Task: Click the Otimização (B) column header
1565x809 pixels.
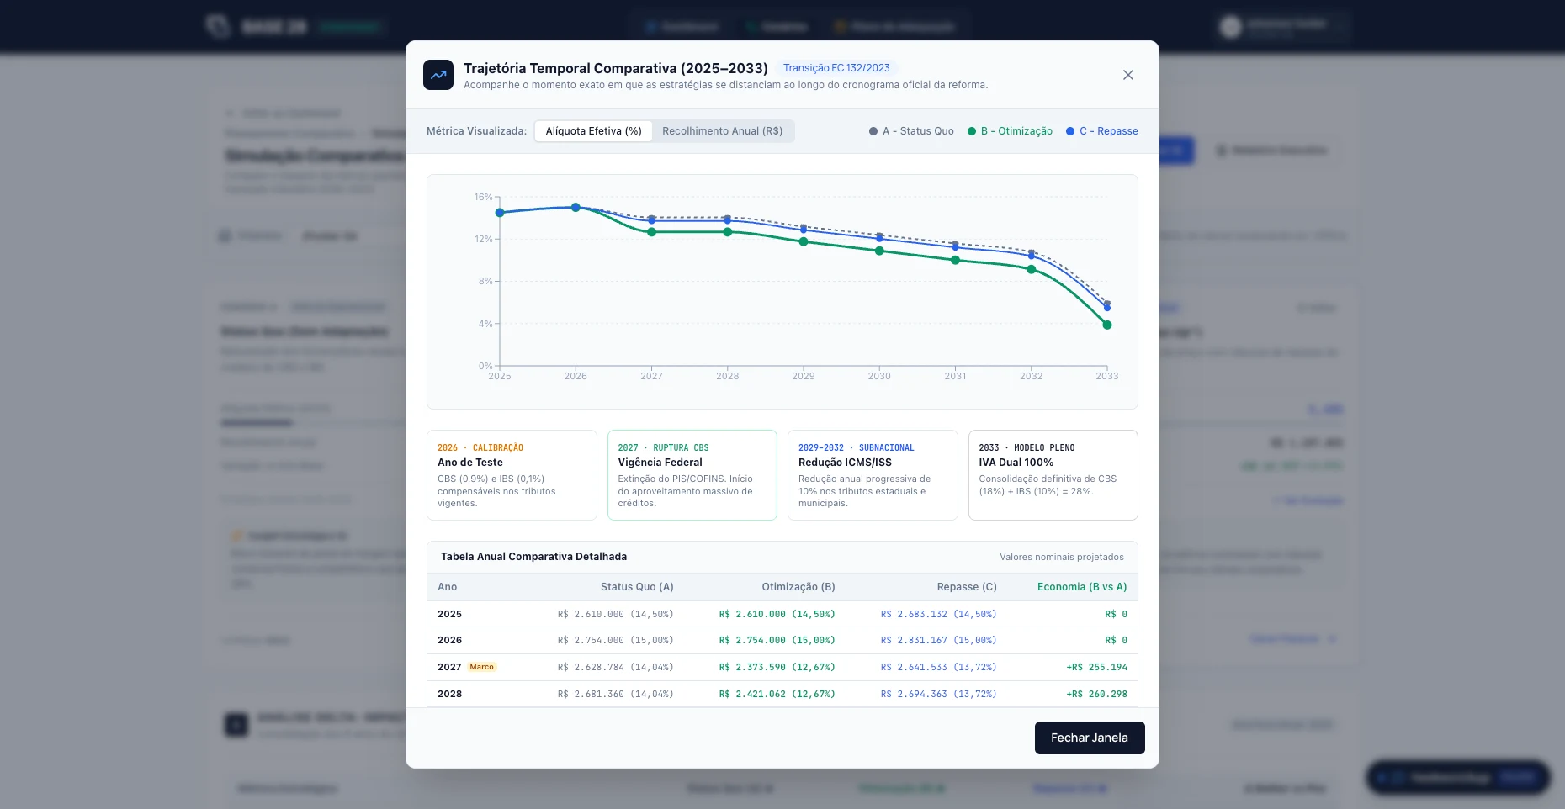Action: (798, 587)
